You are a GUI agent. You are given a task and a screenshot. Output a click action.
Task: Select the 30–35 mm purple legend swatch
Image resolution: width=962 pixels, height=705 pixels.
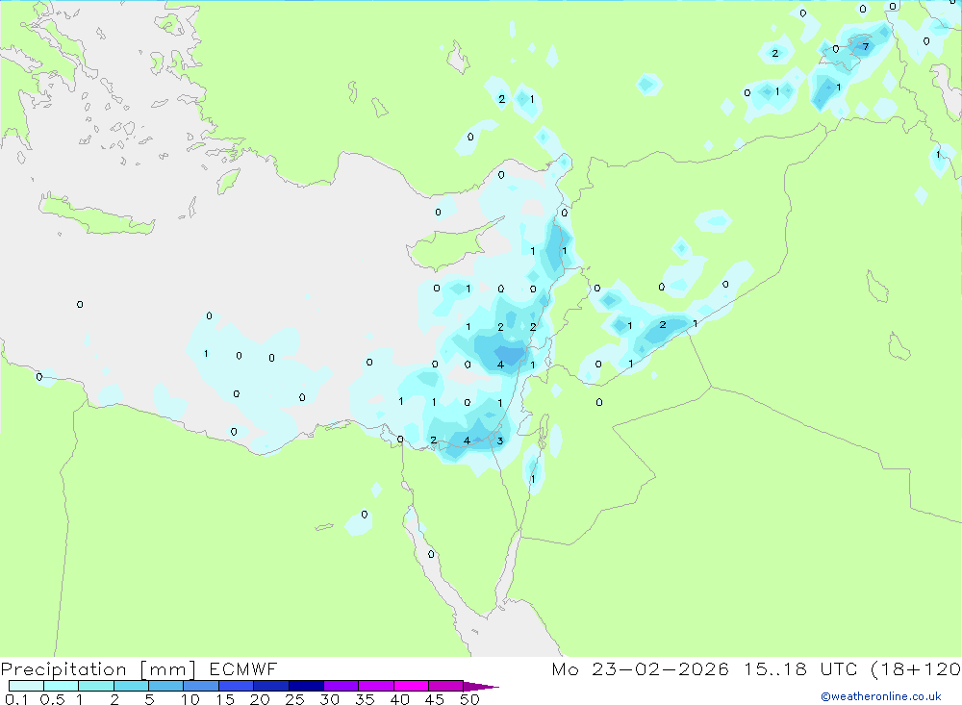341,686
